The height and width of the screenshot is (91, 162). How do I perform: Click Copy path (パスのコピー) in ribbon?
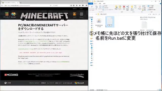[105, 8]
